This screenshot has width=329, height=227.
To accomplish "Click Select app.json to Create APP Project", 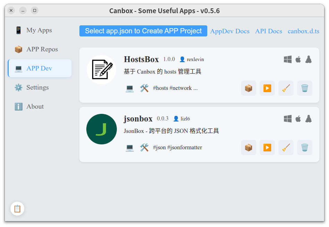I will click(143, 31).
